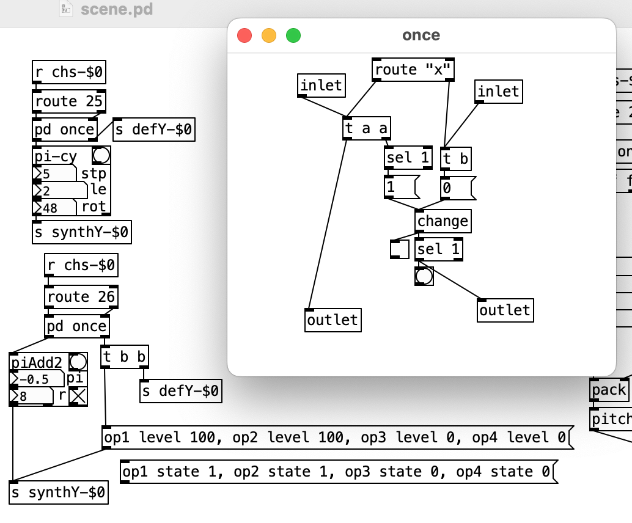Select the pack object at right edge
The width and height of the screenshot is (632, 523).
pos(609,390)
